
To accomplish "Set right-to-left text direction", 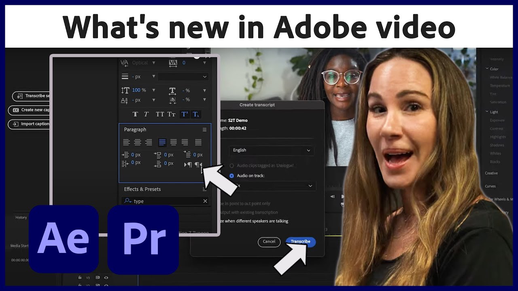I will point(198,164).
